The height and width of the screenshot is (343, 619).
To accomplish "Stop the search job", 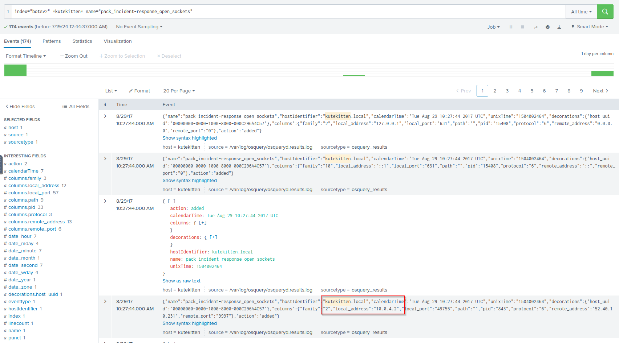I will (522, 27).
